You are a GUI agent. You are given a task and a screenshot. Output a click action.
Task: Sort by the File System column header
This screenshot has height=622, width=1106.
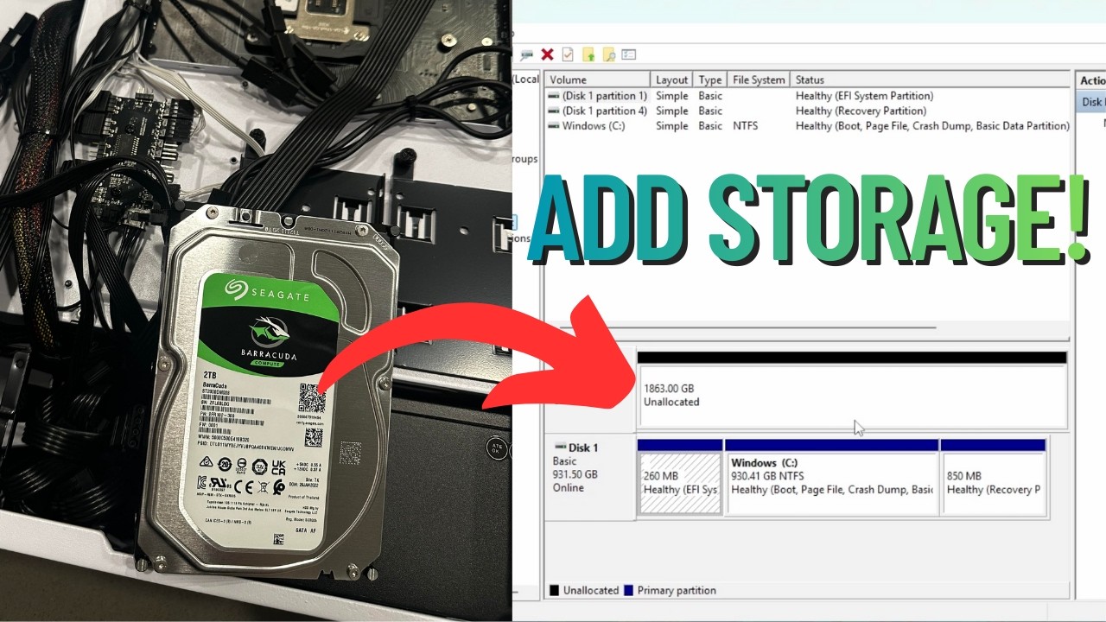tap(759, 79)
